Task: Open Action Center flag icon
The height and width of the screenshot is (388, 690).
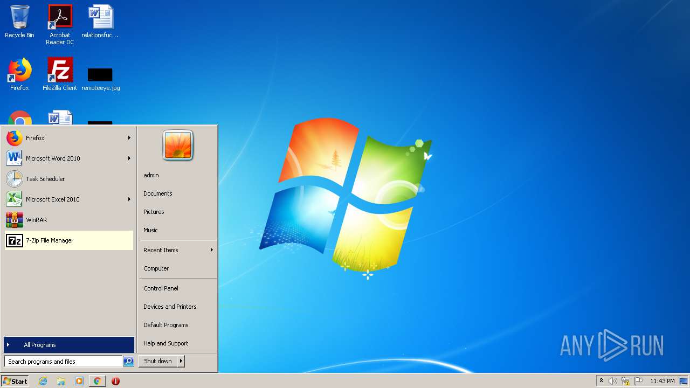Action: 639,381
